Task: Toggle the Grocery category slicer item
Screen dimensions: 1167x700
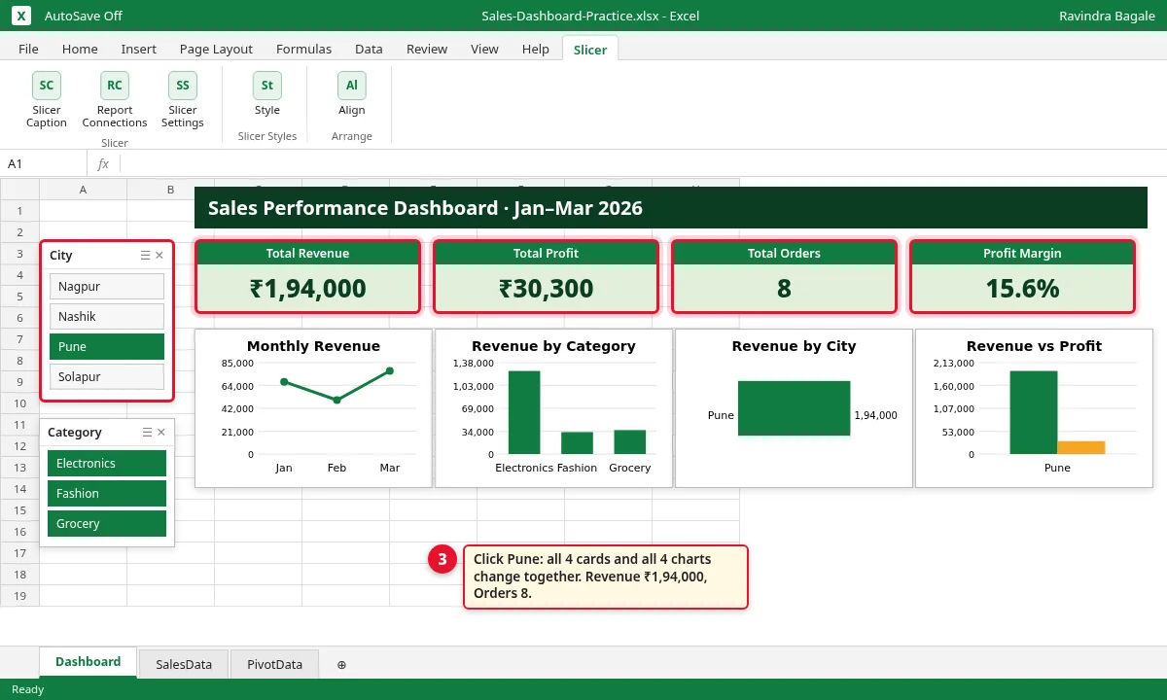Action: (107, 523)
